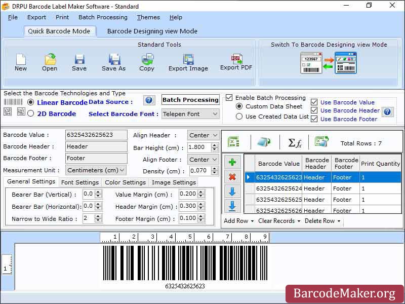This screenshot has height=304, width=405.
Task: Click the green plus add row icon
Action: [232, 163]
